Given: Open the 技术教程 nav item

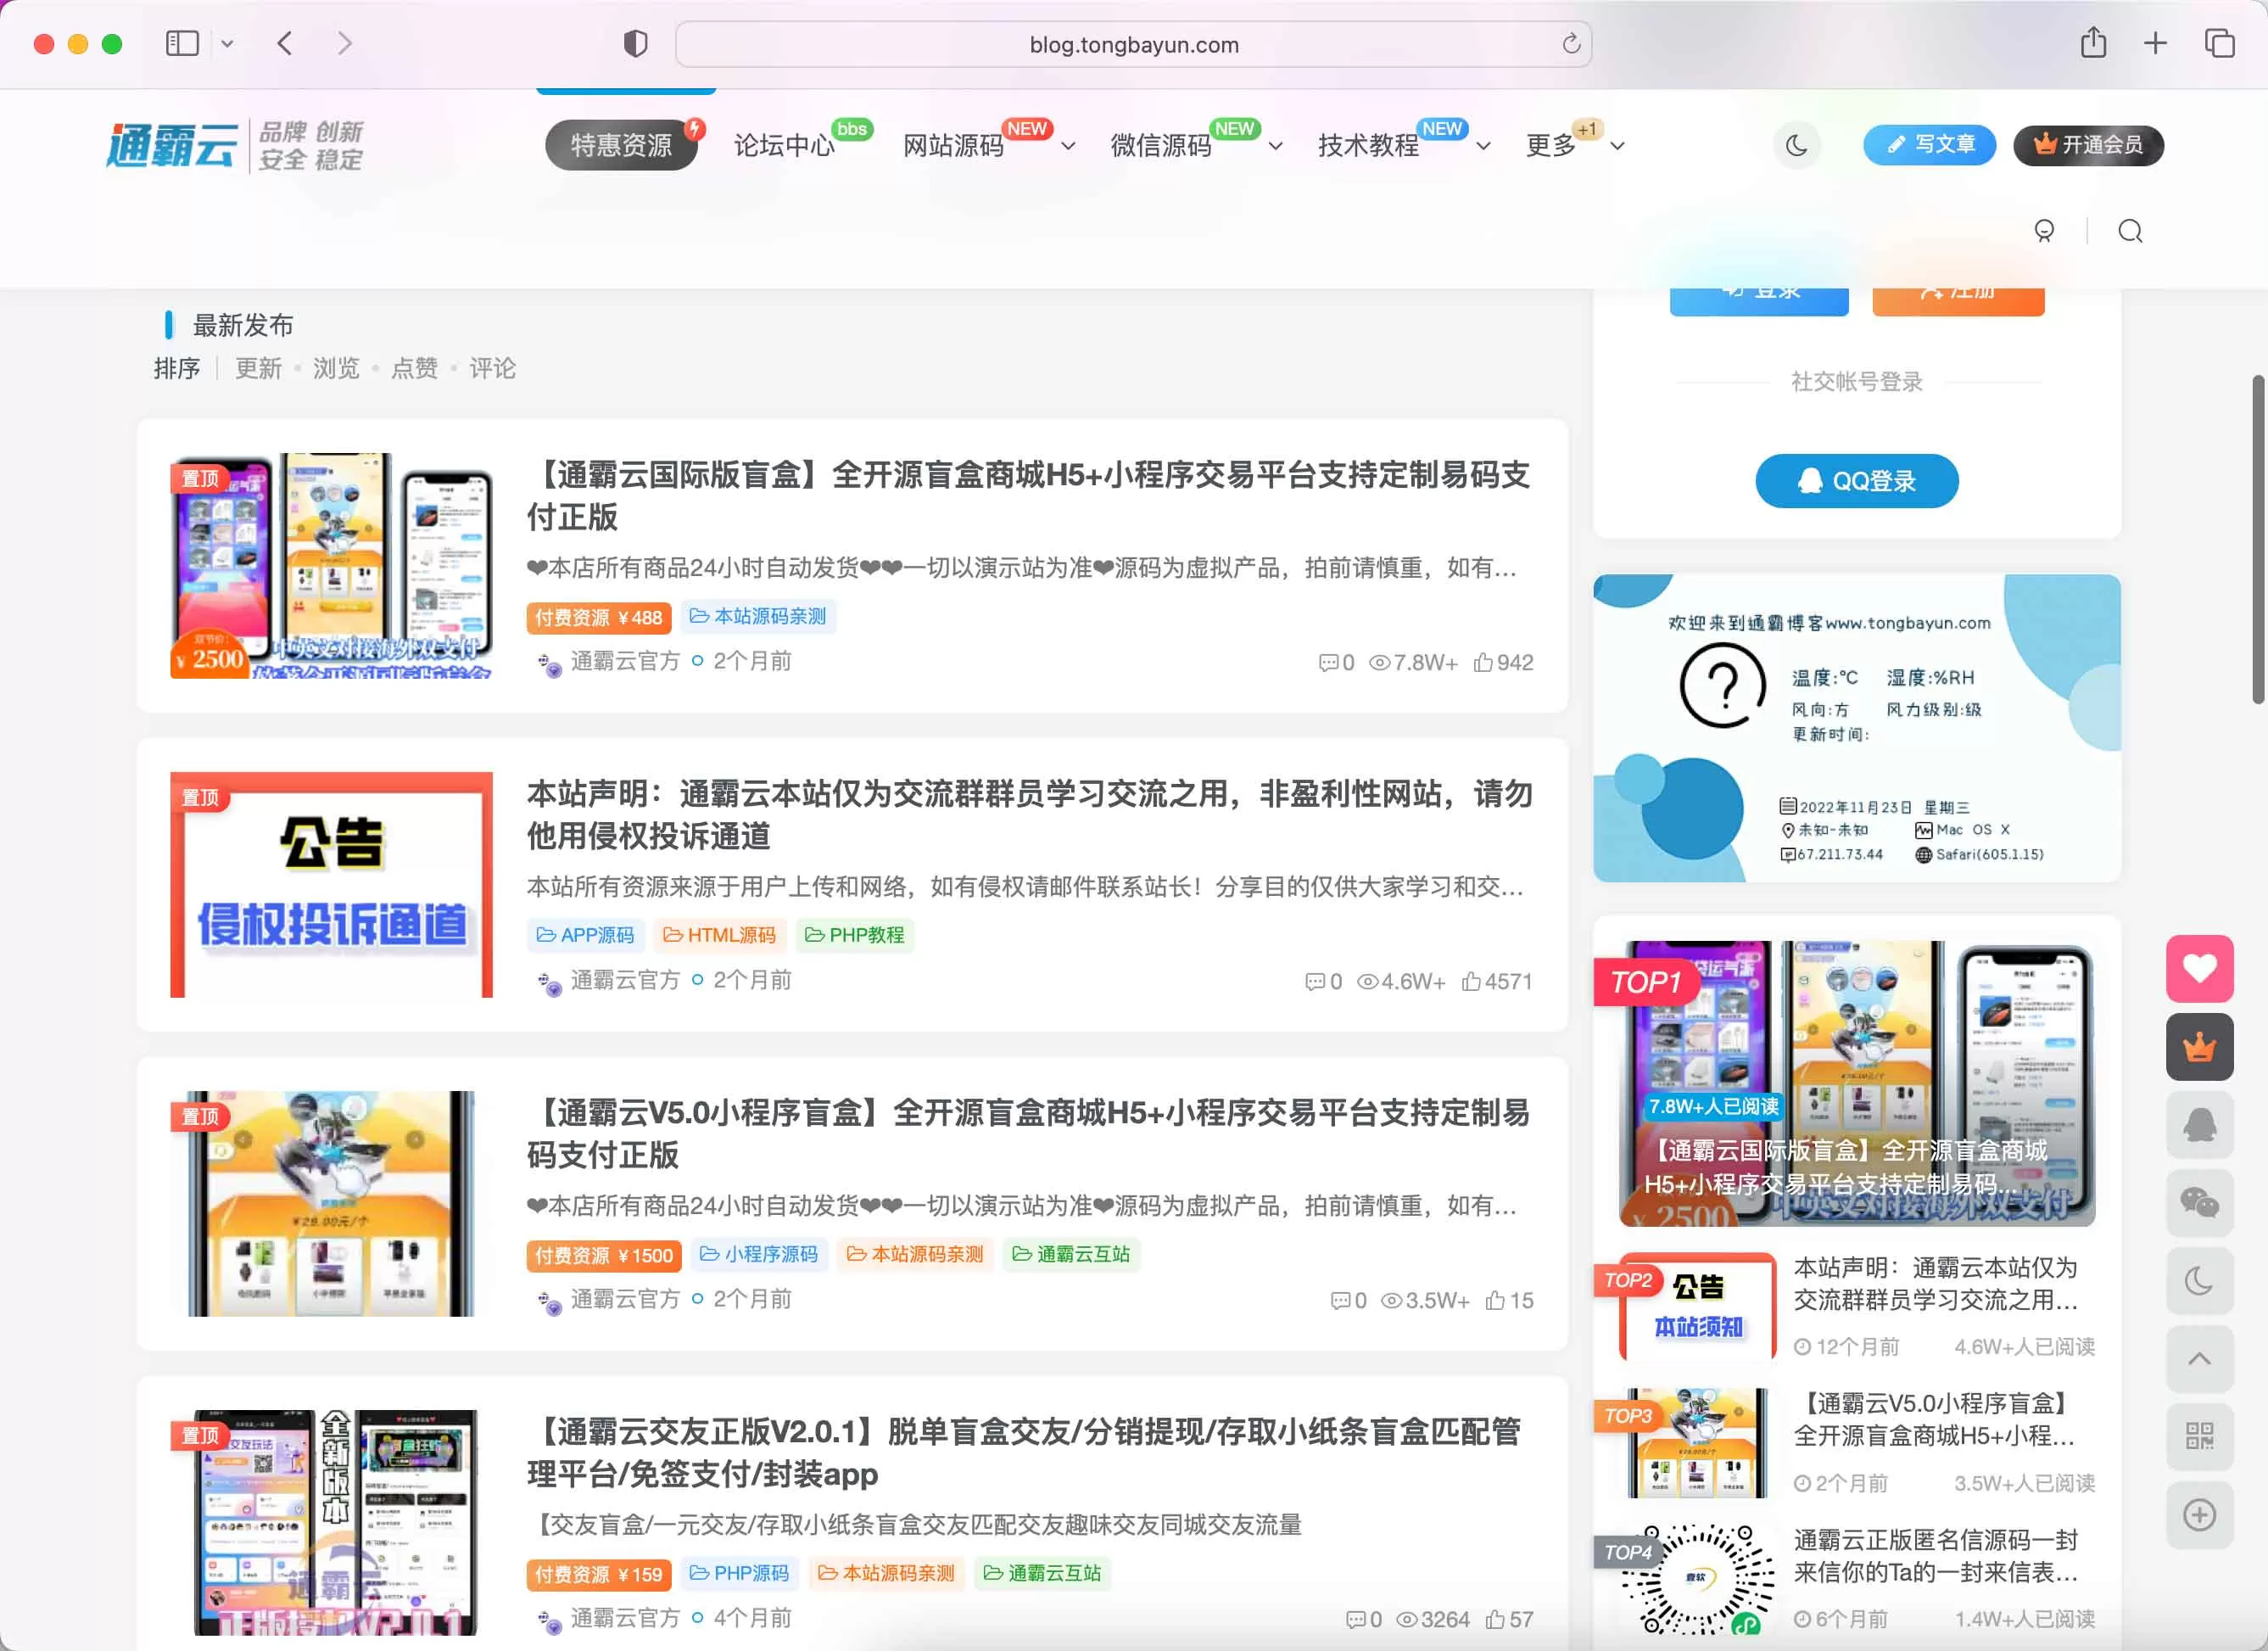Looking at the screenshot, I should [x=1368, y=146].
